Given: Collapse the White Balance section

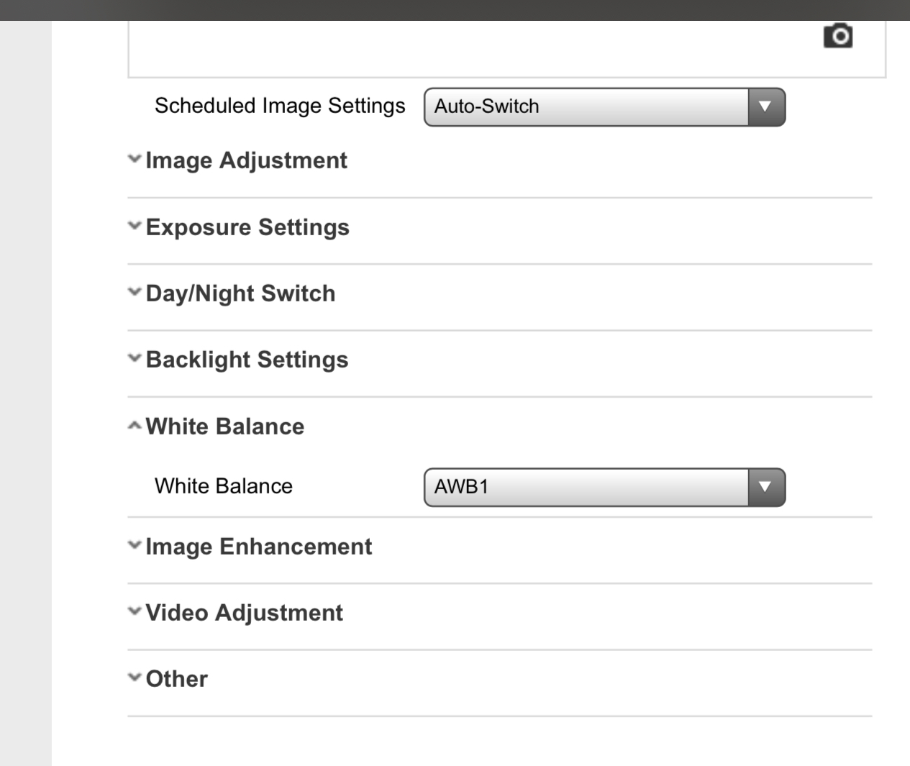Looking at the screenshot, I should pyautogui.click(x=224, y=427).
